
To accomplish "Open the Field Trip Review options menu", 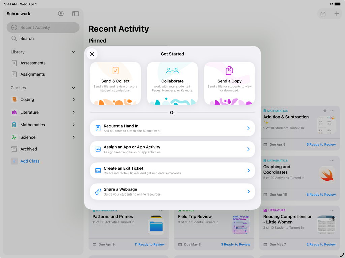I will pyautogui.click(x=248, y=210).
